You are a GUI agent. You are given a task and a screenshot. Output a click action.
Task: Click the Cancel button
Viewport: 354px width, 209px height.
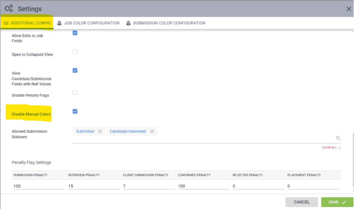[301, 202]
